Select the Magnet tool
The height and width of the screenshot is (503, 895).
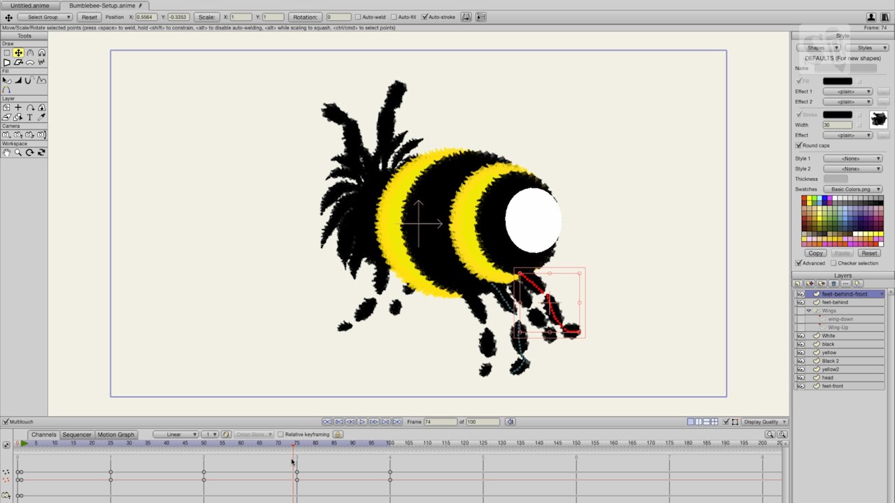pyautogui.click(x=42, y=53)
